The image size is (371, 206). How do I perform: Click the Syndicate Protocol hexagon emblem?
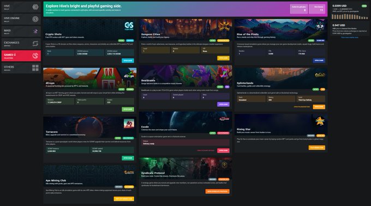(x=224, y=165)
